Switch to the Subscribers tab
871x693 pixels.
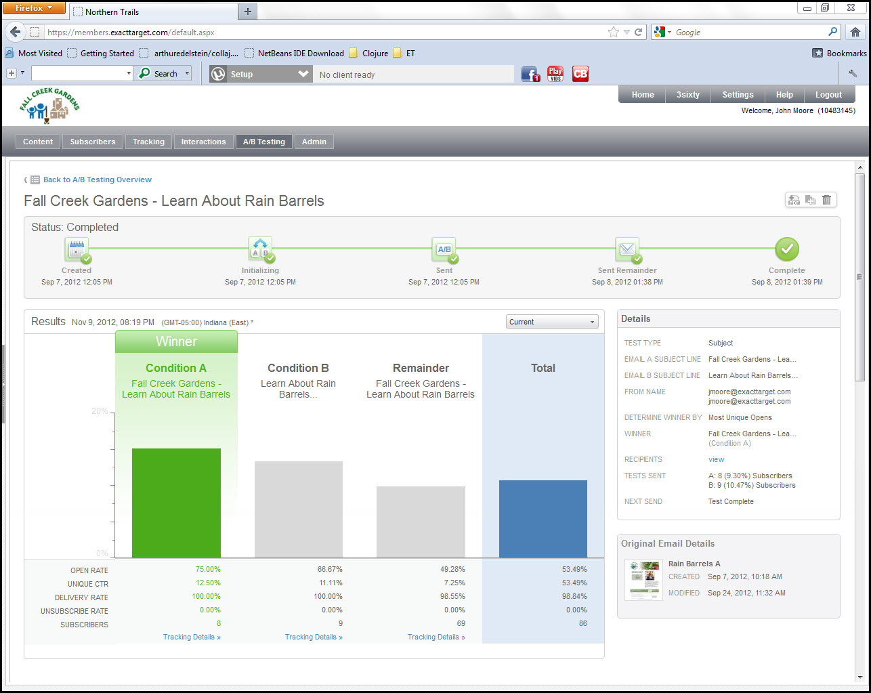pyautogui.click(x=93, y=142)
